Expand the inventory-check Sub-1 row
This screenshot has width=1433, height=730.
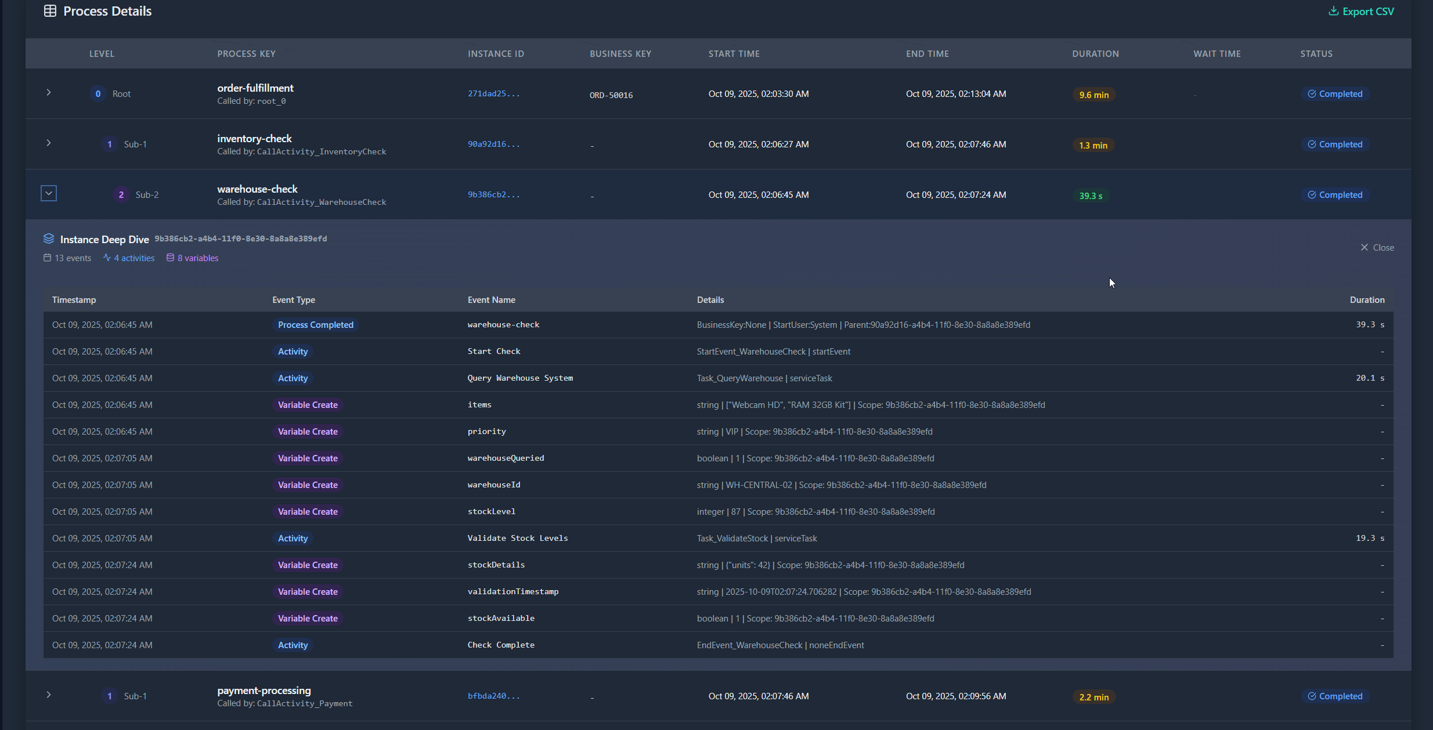pos(49,143)
